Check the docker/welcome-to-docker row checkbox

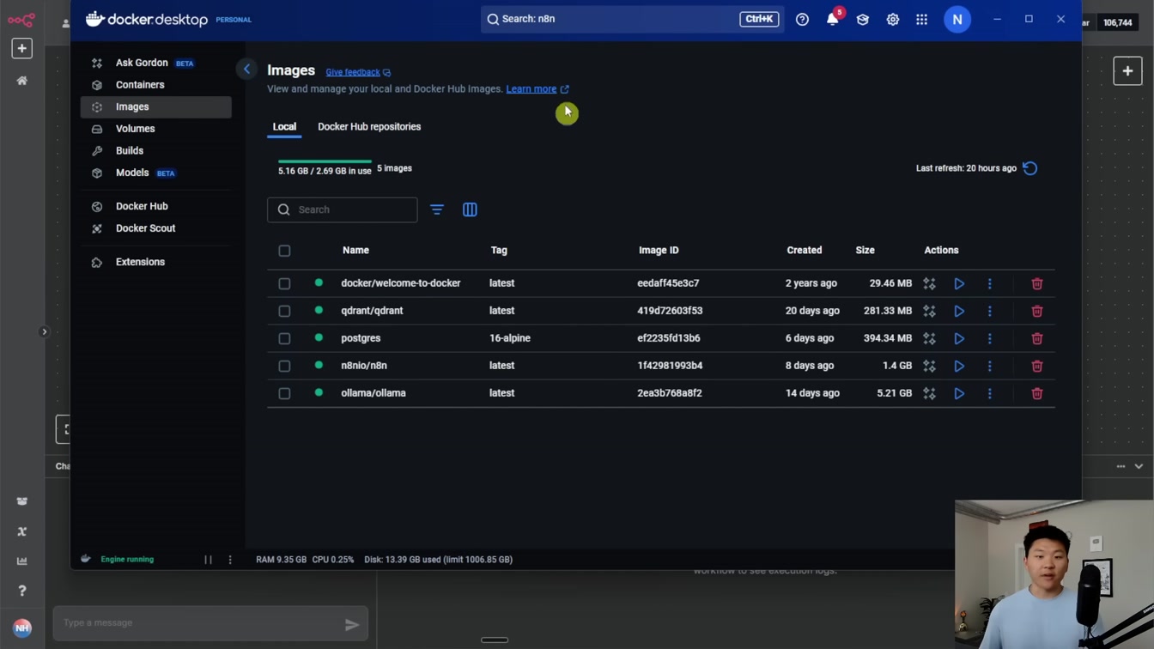[284, 283]
